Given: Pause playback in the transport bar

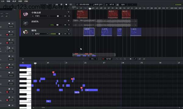Looking at the screenshot, I should [x=57, y=5].
